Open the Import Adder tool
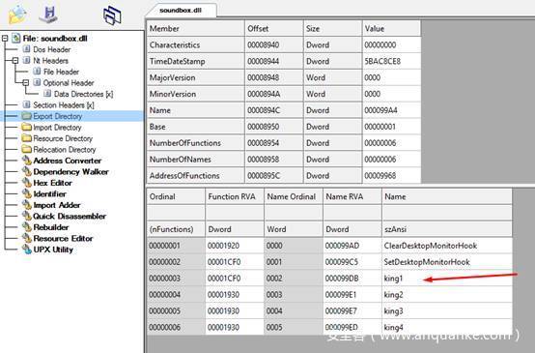This screenshot has height=353, width=535. (57, 205)
